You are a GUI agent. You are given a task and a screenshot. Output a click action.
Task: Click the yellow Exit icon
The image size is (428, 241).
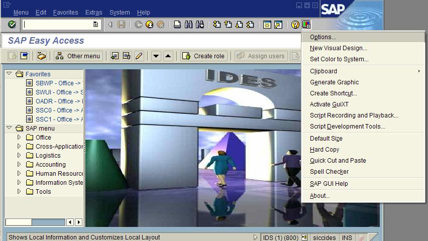[x=150, y=25]
